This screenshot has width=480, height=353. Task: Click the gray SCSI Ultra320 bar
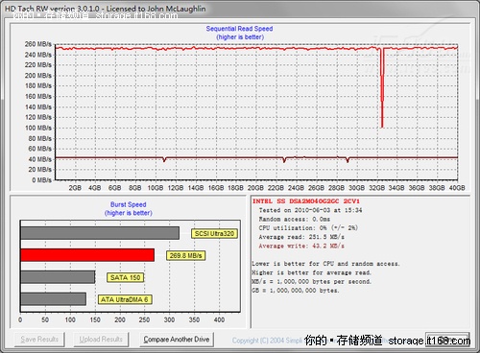[100, 233]
